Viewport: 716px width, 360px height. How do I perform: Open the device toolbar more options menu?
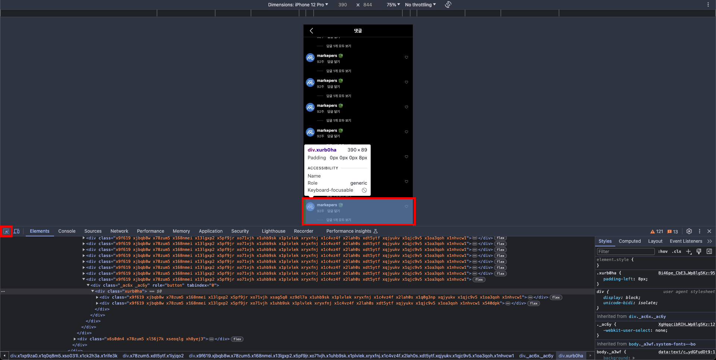(708, 4)
